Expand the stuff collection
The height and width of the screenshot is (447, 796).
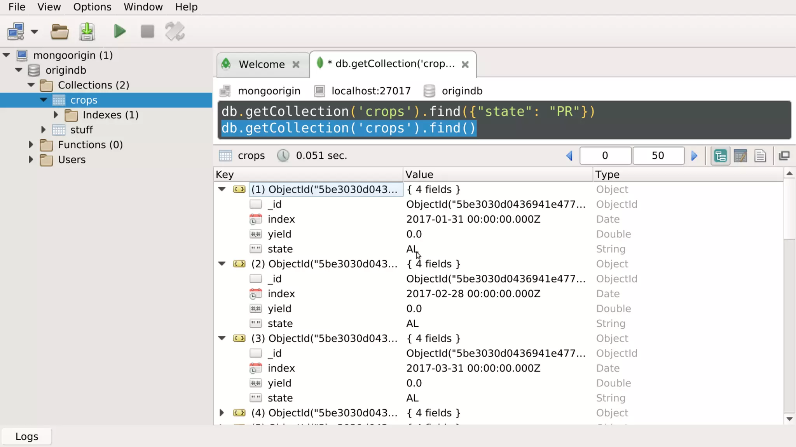tap(44, 130)
